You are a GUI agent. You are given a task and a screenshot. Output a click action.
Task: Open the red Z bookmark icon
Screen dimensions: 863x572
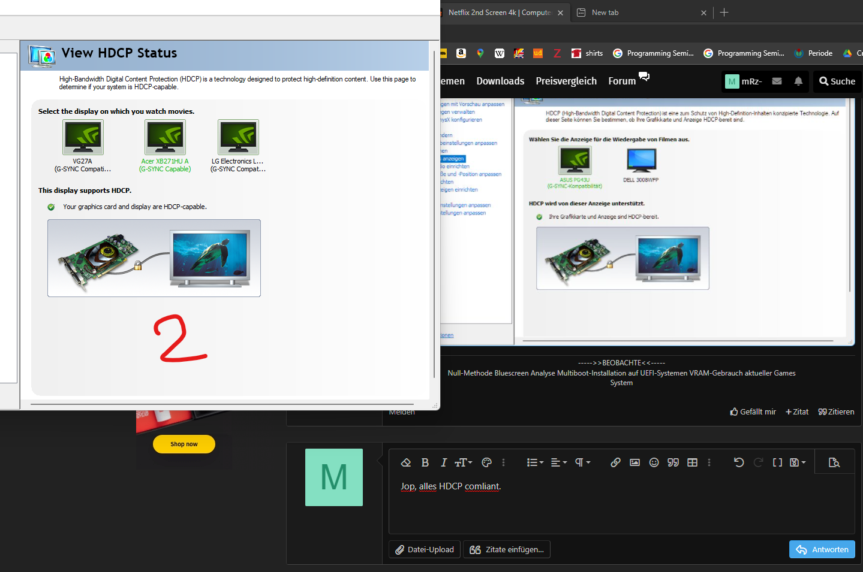point(557,53)
